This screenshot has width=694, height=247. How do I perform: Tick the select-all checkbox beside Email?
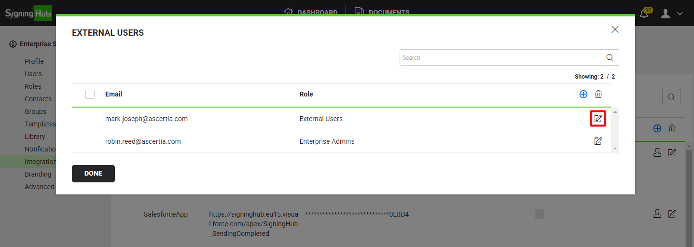(x=90, y=95)
